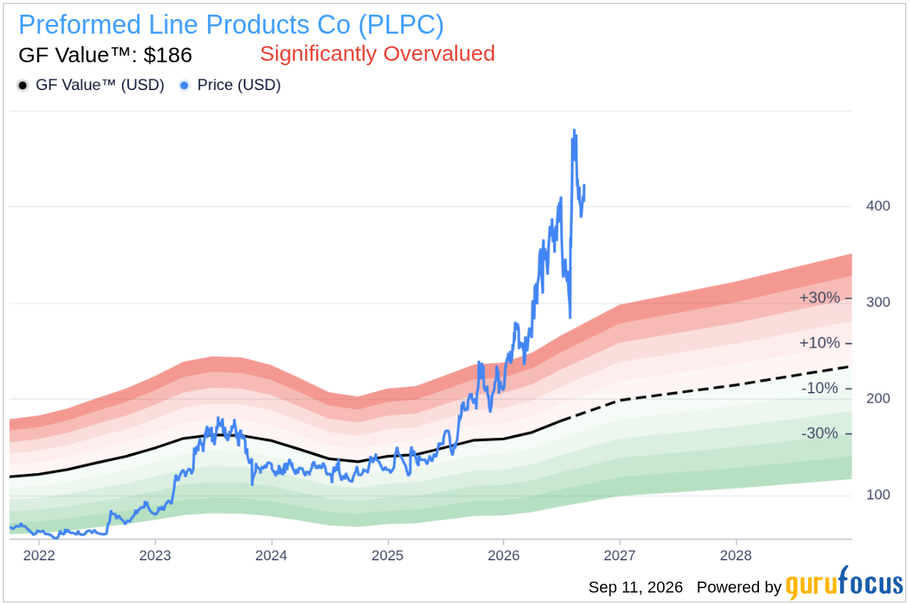Viewport: 909px width, 605px height.
Task: Click the blue Price legend dot
Action: pyautogui.click(x=184, y=86)
